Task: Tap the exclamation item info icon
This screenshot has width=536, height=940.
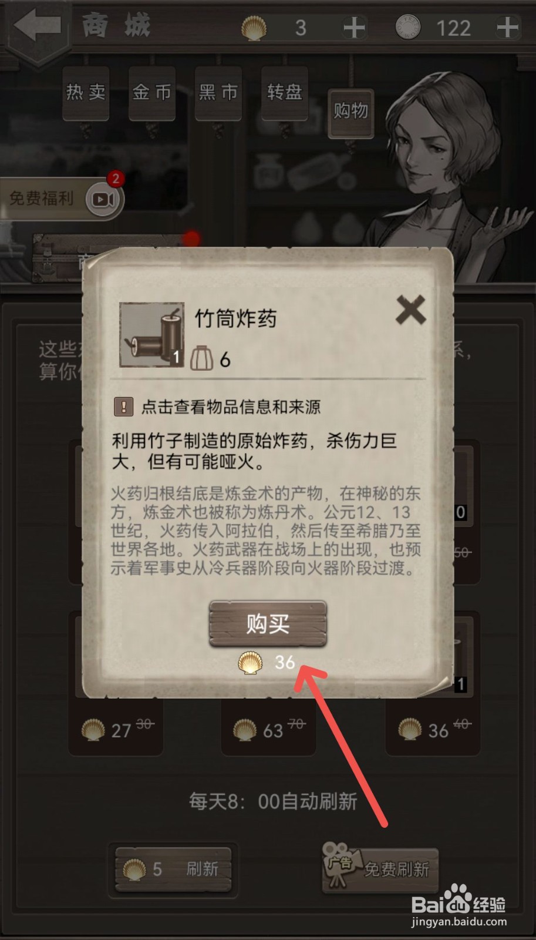Action: pyautogui.click(x=123, y=406)
